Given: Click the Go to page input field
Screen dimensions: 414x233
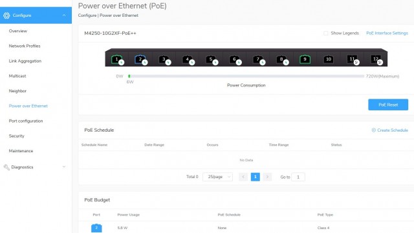Looking at the screenshot, I should tap(298, 177).
